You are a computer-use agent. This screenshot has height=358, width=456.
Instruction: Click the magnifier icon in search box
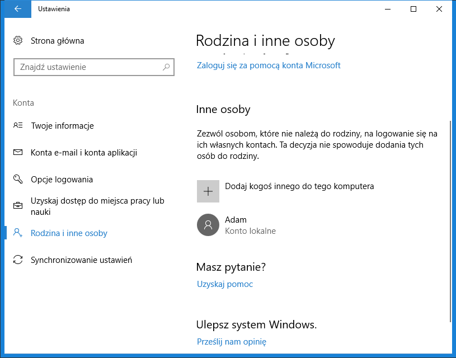[166, 67]
